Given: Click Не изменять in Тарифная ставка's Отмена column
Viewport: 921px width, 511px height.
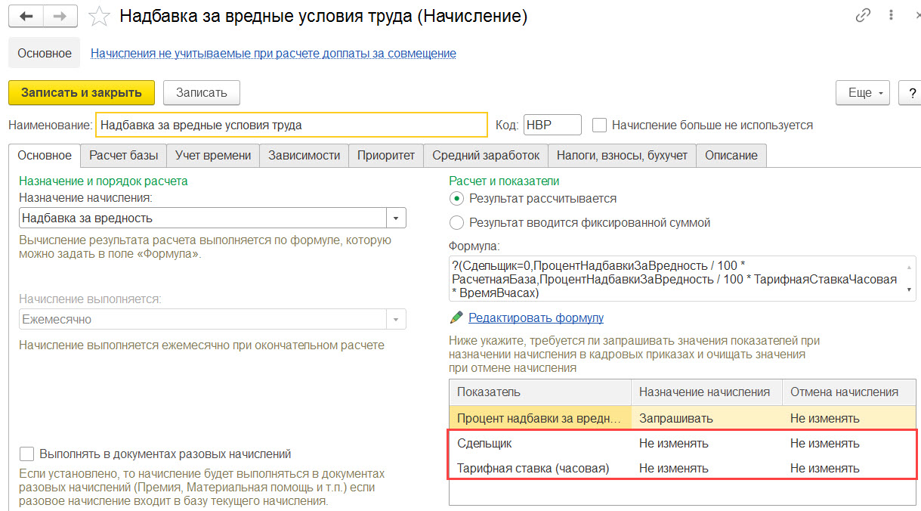Looking at the screenshot, I should point(849,468).
